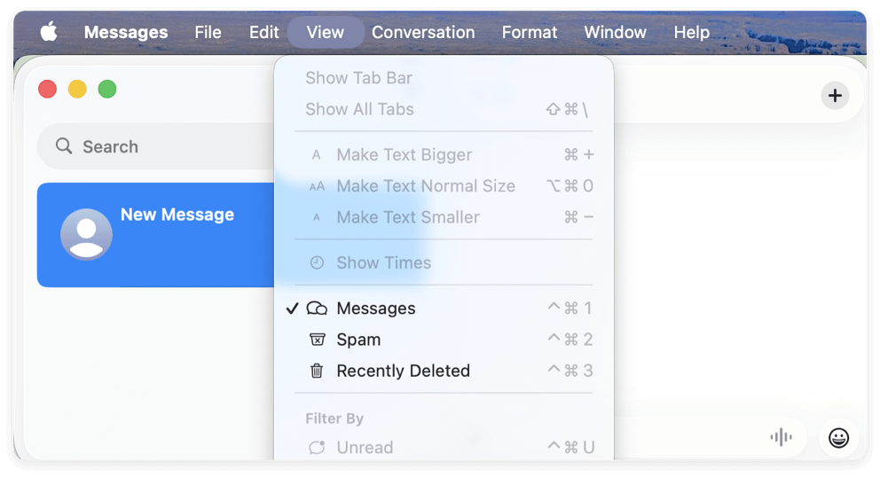The height and width of the screenshot is (477, 880).
Task: Click the plus compose button
Action: (835, 96)
